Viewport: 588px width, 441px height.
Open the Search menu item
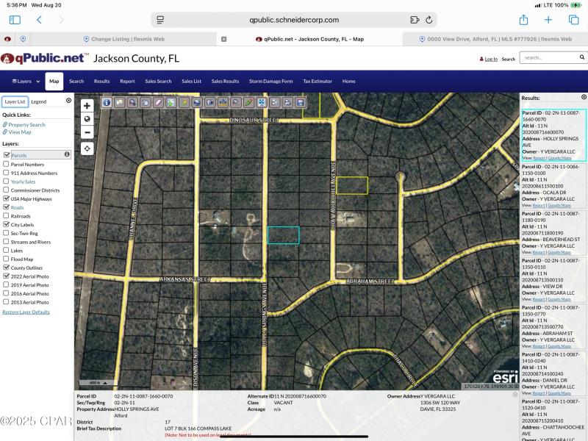[x=76, y=81]
